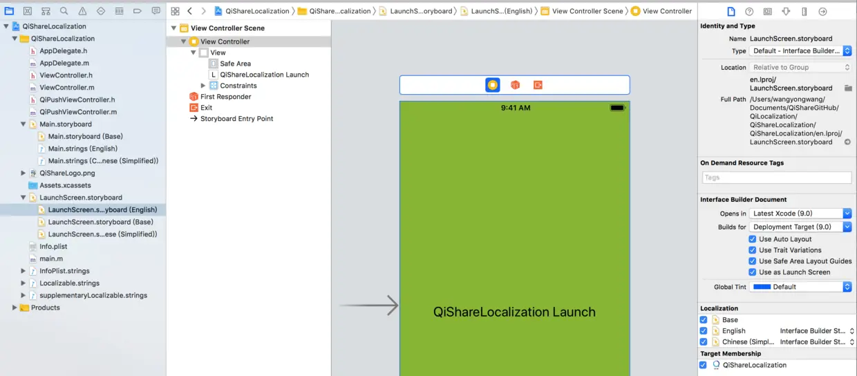Reveal full path in Finder arrow
Image resolution: width=857 pixels, height=376 pixels.
[x=847, y=142]
